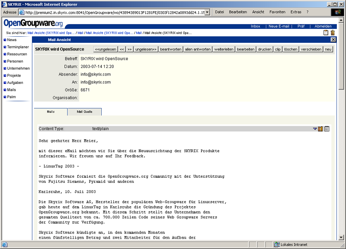Screen dimensions: 346x249
Task: Open the Favoriten menu
Action: point(277,12)
